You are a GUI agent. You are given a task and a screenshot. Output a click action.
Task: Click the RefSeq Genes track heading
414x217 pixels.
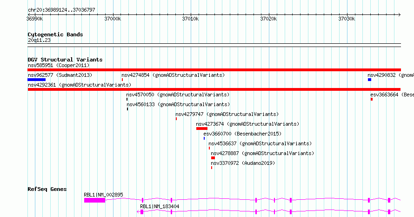(47, 189)
